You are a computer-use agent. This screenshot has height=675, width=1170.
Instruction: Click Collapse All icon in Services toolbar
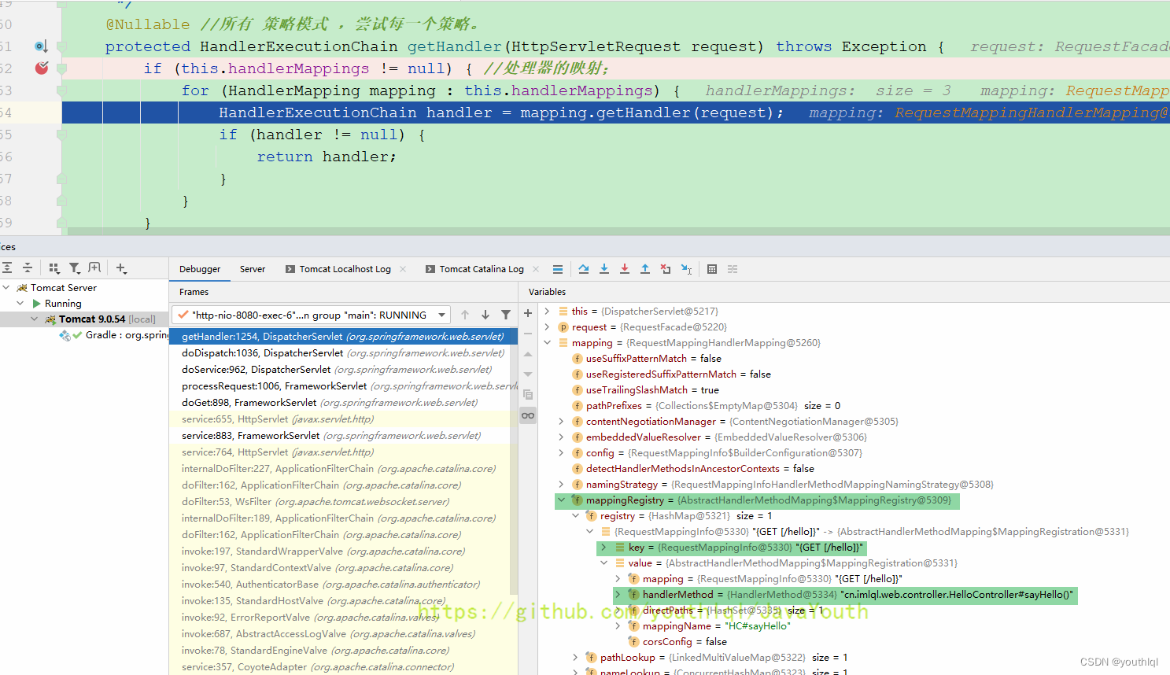(x=28, y=268)
